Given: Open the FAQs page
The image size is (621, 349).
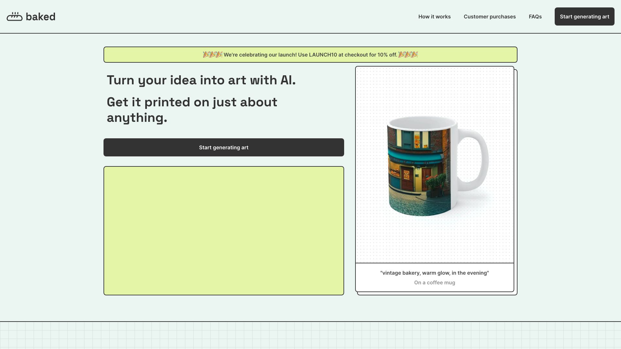Looking at the screenshot, I should pyautogui.click(x=535, y=16).
